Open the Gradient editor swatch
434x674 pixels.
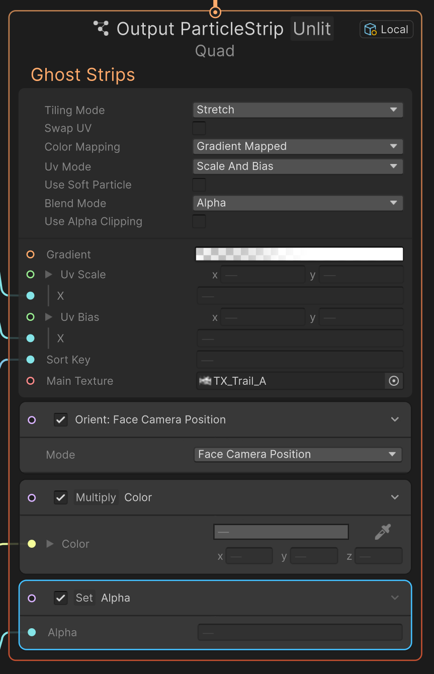point(299,255)
